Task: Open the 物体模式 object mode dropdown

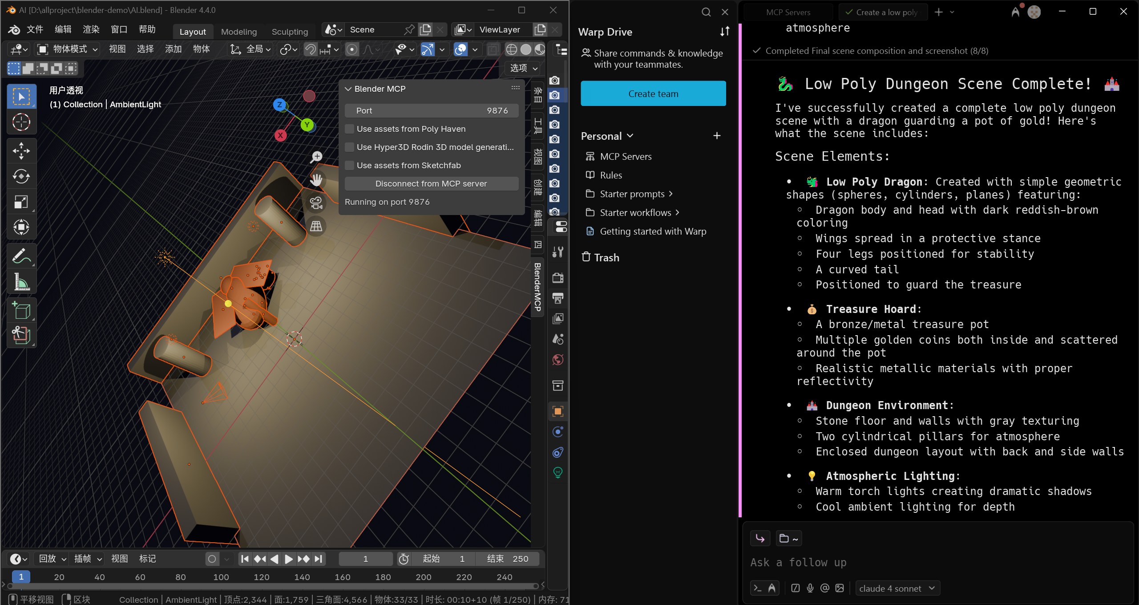Action: 68,49
